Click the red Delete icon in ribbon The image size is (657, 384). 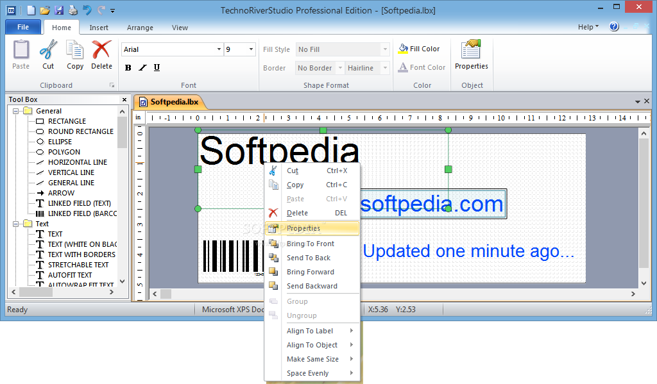[x=102, y=50]
